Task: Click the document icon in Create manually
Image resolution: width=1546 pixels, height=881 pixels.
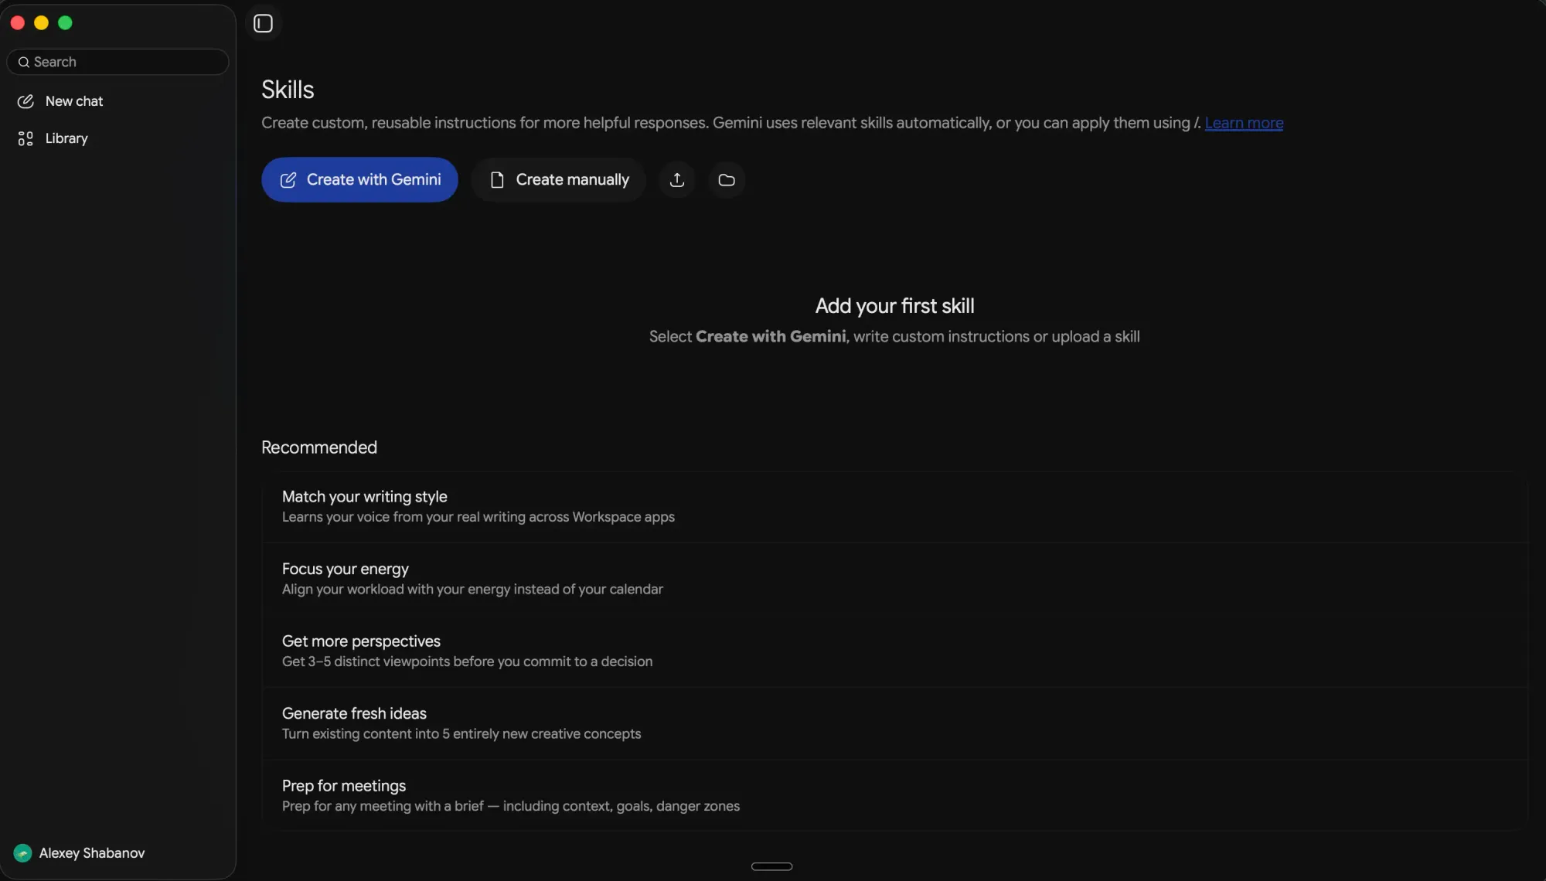Action: point(497,180)
